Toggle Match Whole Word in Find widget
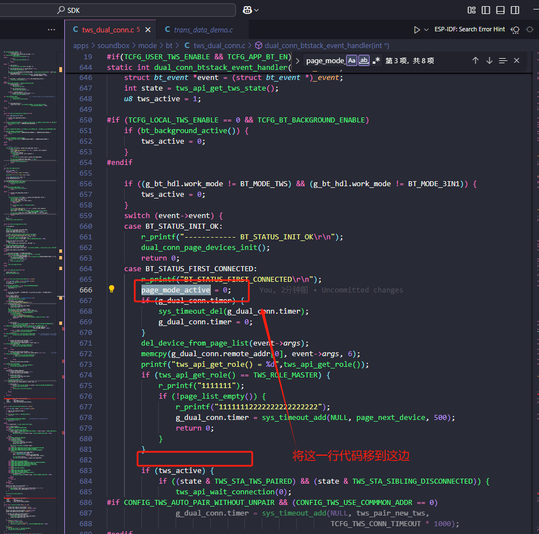539x534 pixels. pos(363,60)
